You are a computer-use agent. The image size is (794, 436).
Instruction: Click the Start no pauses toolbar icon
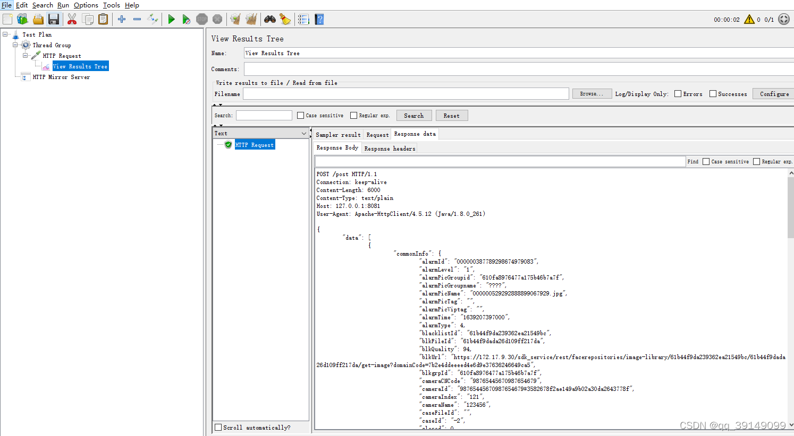187,19
